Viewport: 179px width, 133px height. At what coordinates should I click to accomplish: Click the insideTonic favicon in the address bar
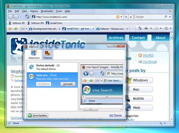click(x=34, y=17)
